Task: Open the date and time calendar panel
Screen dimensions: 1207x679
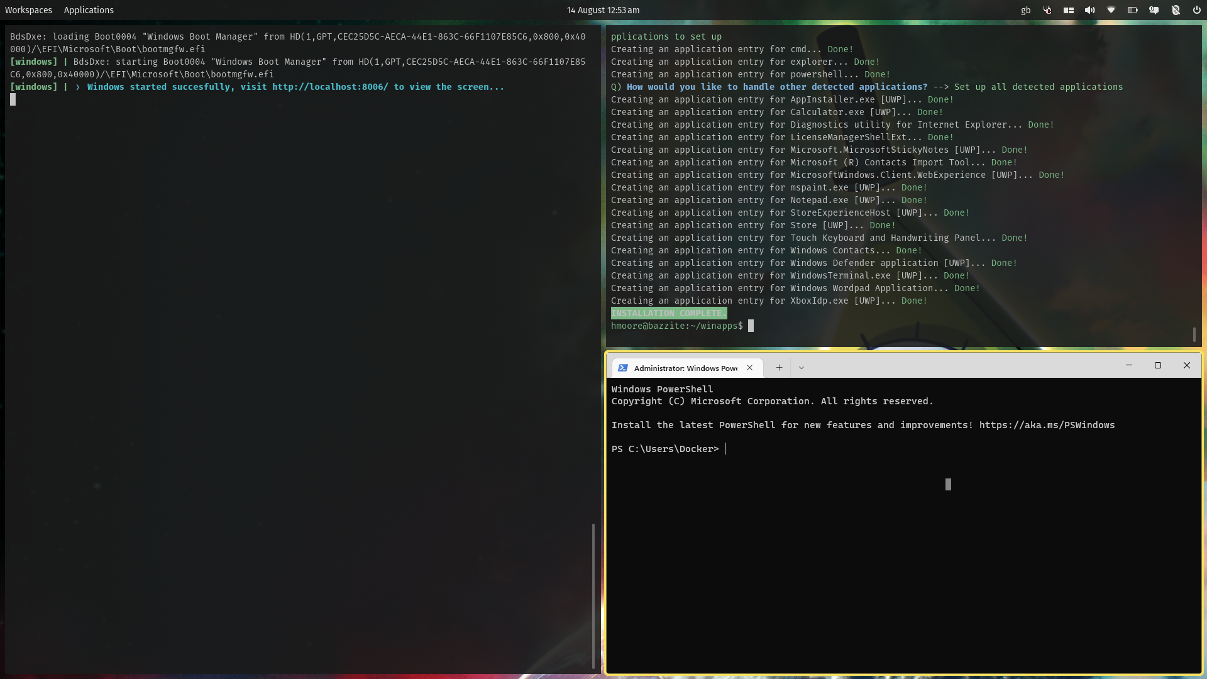Action: pos(603,10)
